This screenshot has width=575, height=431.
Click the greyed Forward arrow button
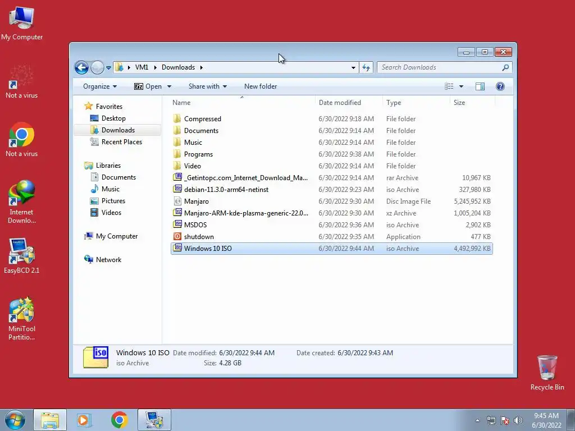pos(97,67)
